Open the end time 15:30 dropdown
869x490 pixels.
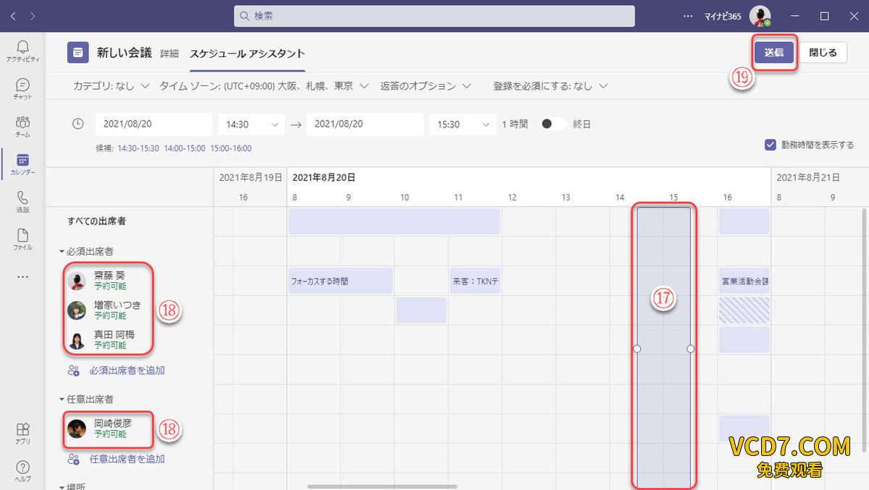[462, 124]
